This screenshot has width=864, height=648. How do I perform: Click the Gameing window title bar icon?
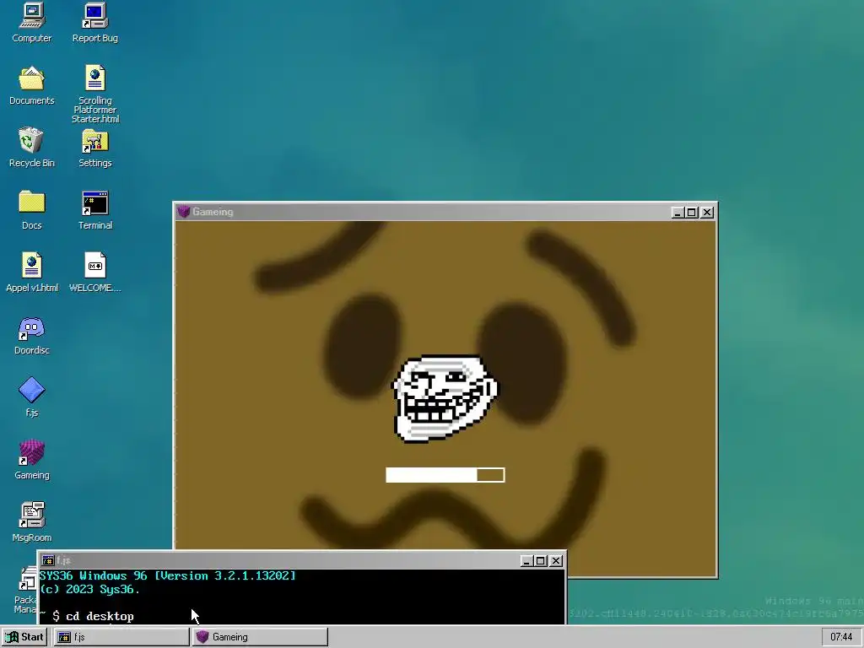click(183, 212)
